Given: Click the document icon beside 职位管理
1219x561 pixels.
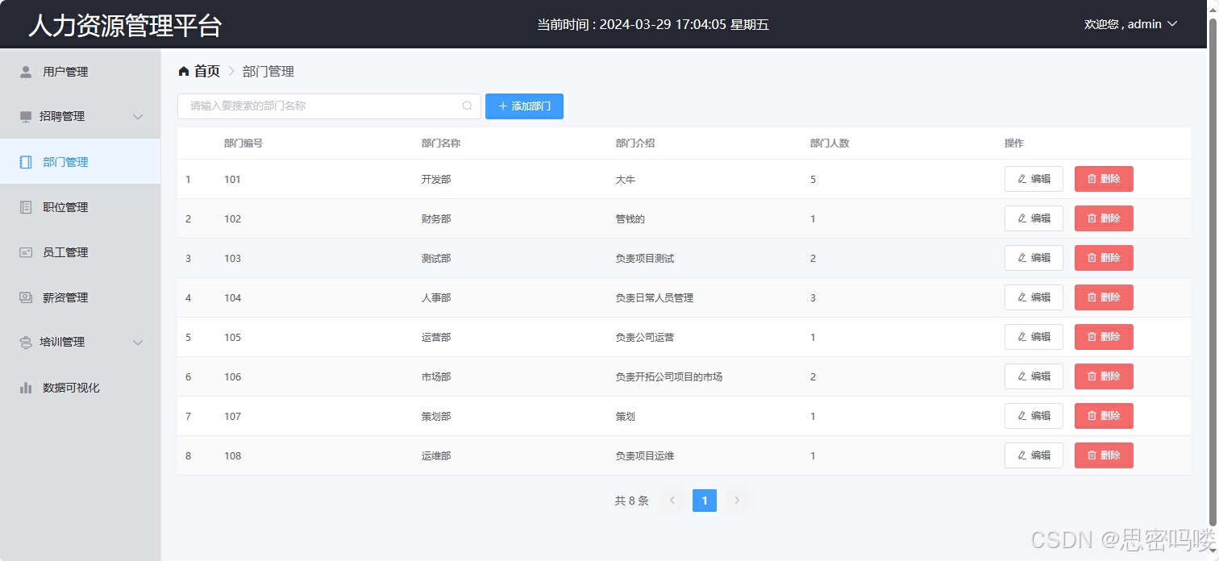Looking at the screenshot, I should 26,207.
